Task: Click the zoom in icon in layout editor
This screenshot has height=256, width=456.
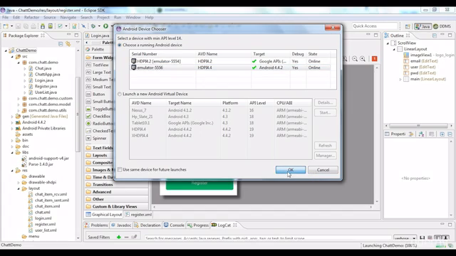Action: (363, 58)
